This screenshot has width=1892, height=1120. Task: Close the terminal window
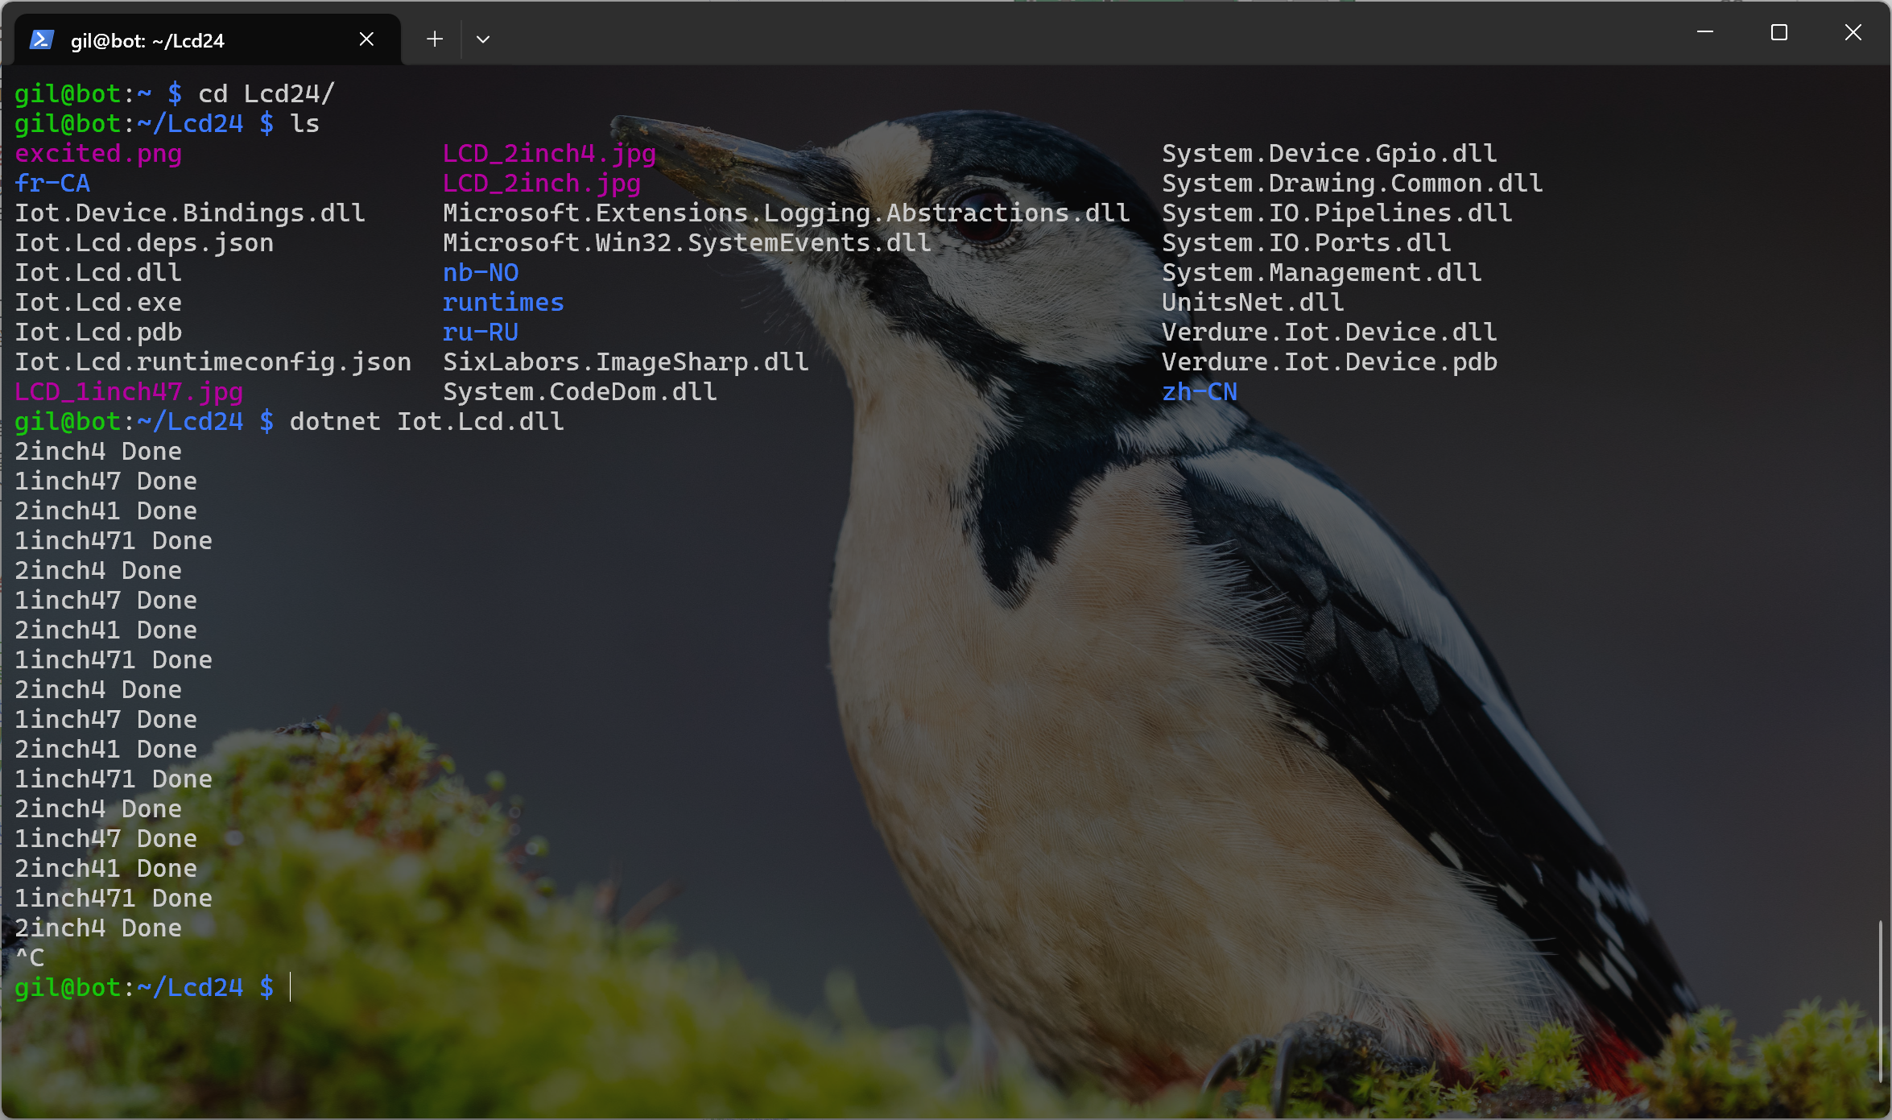pos(1853,32)
